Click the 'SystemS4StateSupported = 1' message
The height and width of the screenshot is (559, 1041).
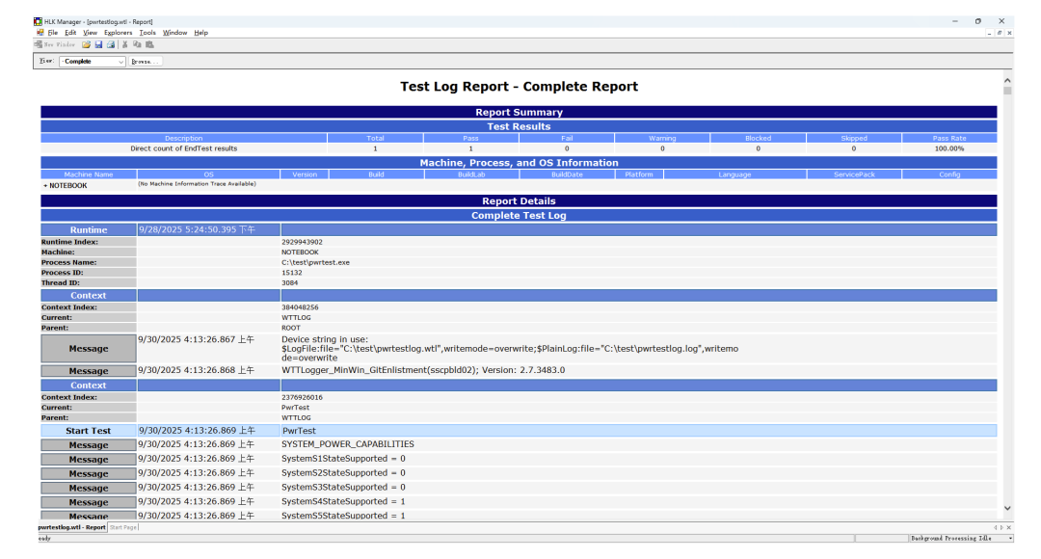tap(343, 501)
